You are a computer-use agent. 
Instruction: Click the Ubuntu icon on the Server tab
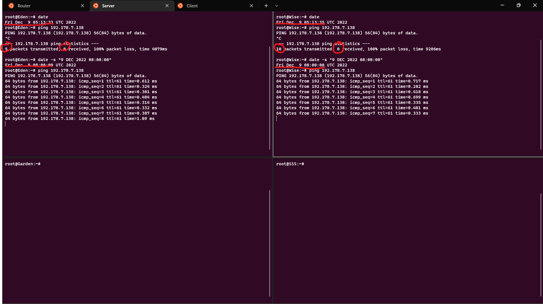tap(96, 6)
